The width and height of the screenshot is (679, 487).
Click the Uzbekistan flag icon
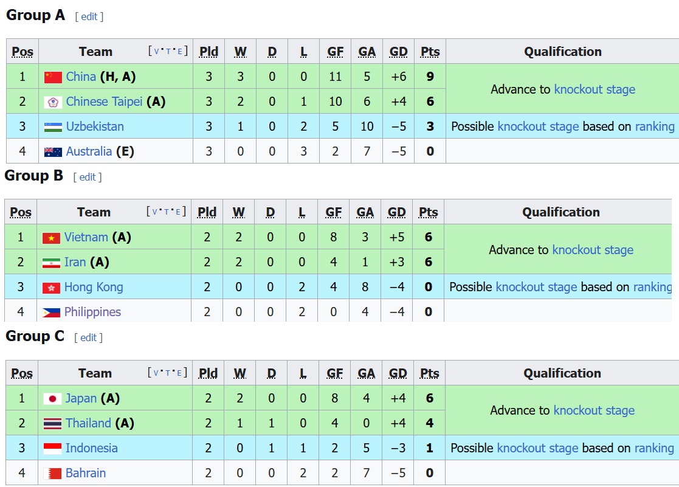[x=53, y=127]
